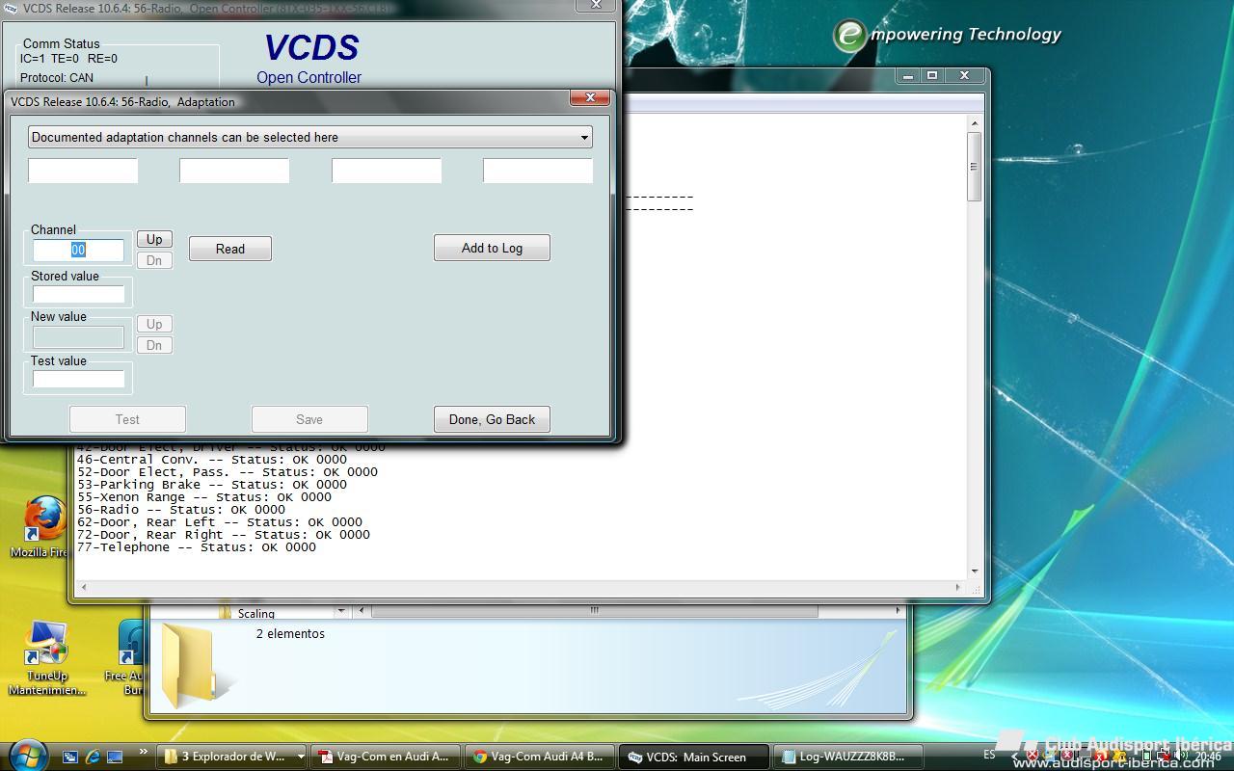Click '62-Door, Rear Left' status line

(x=220, y=522)
